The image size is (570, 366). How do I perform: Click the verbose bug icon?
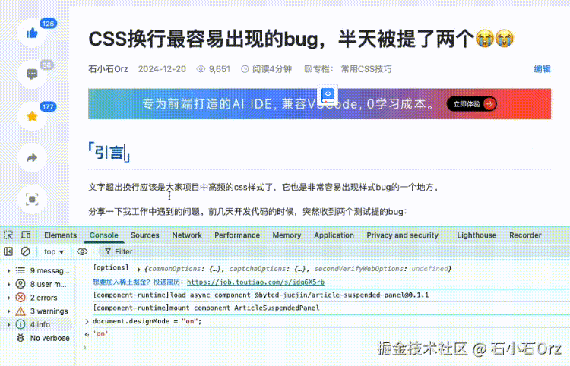pos(21,338)
